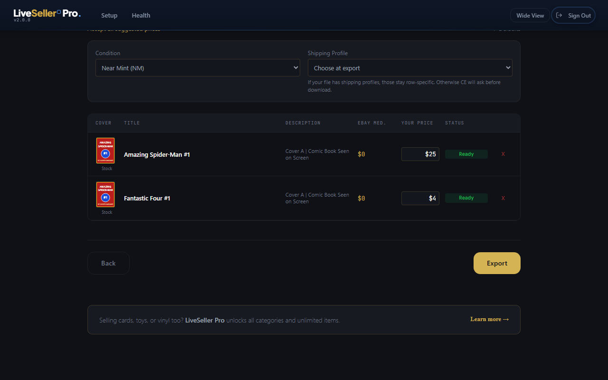Click the Condition field label
608x380 pixels.
click(108, 53)
